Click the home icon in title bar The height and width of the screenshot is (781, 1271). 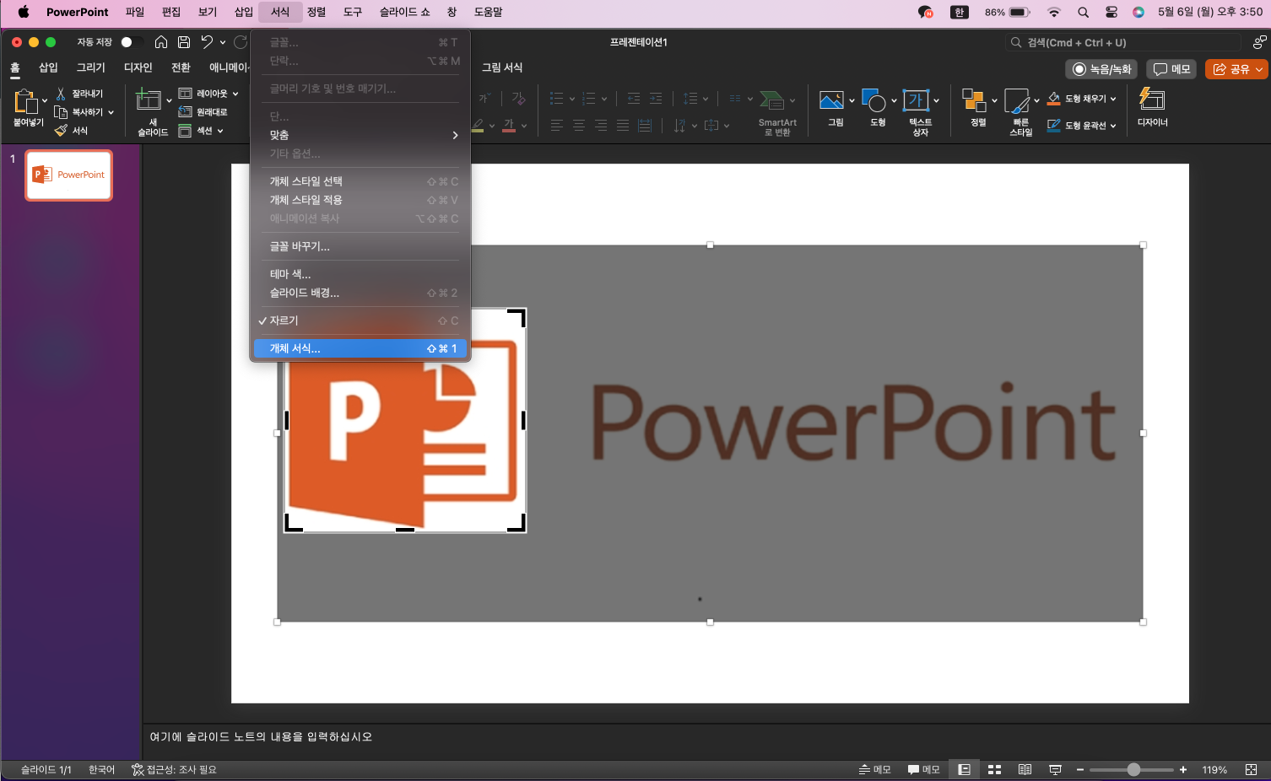(160, 42)
